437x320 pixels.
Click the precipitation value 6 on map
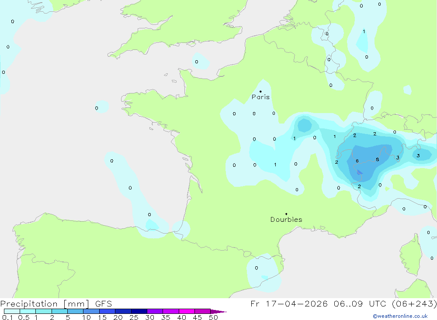(x=357, y=161)
